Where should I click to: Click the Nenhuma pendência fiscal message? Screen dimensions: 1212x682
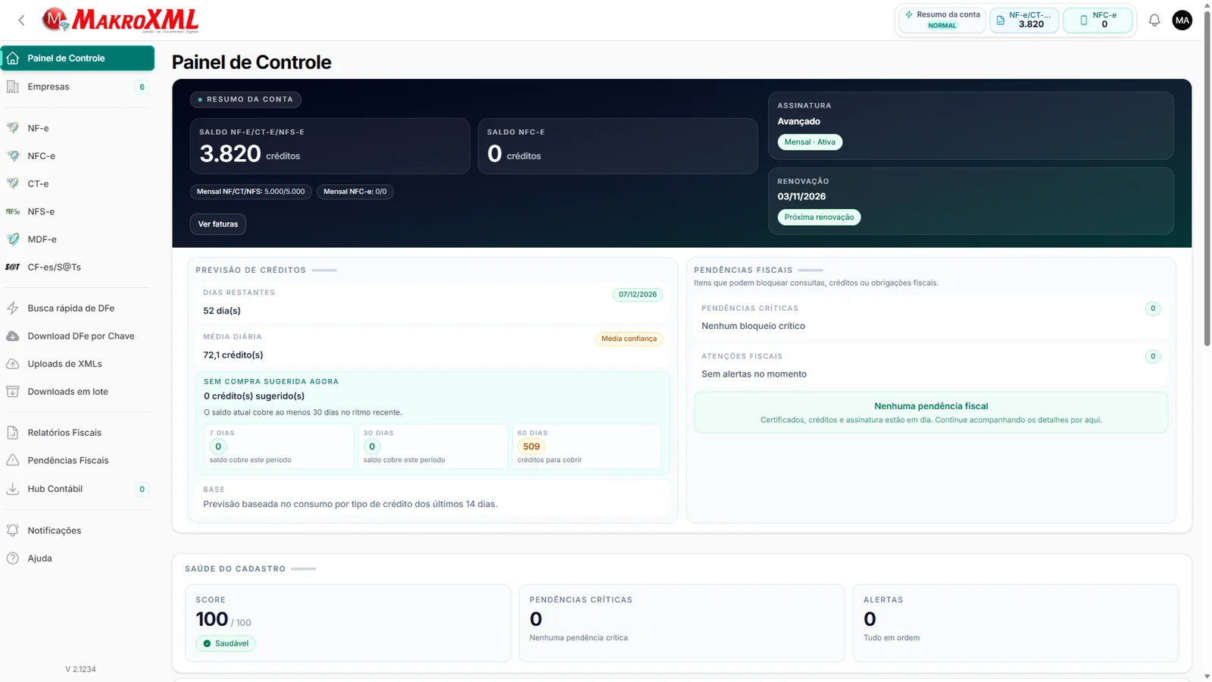coord(931,412)
